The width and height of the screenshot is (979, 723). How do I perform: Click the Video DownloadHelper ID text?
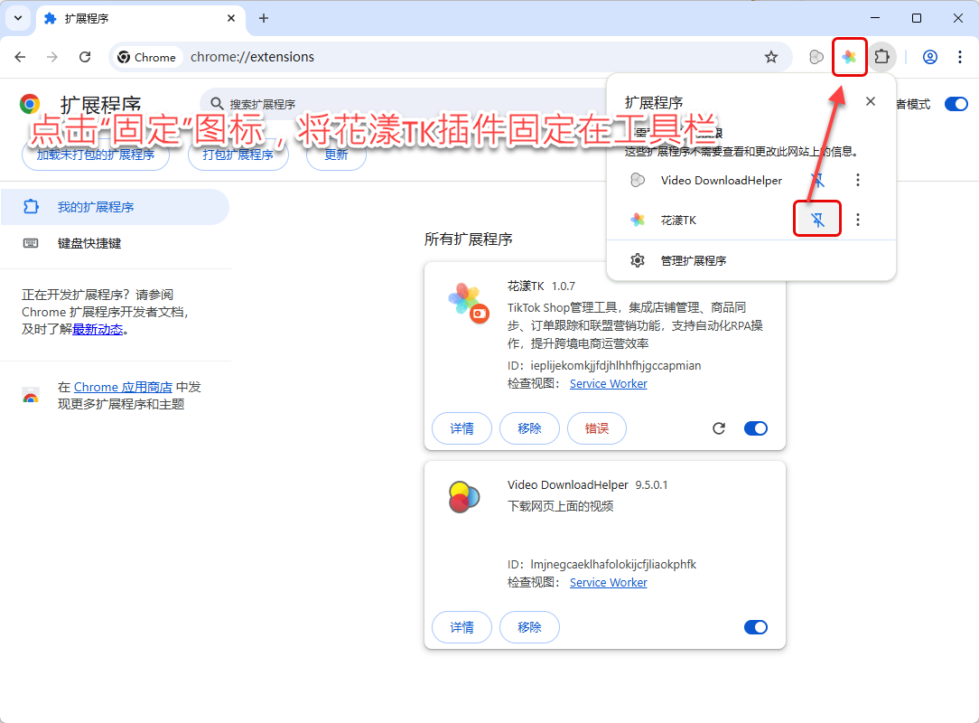tap(601, 564)
